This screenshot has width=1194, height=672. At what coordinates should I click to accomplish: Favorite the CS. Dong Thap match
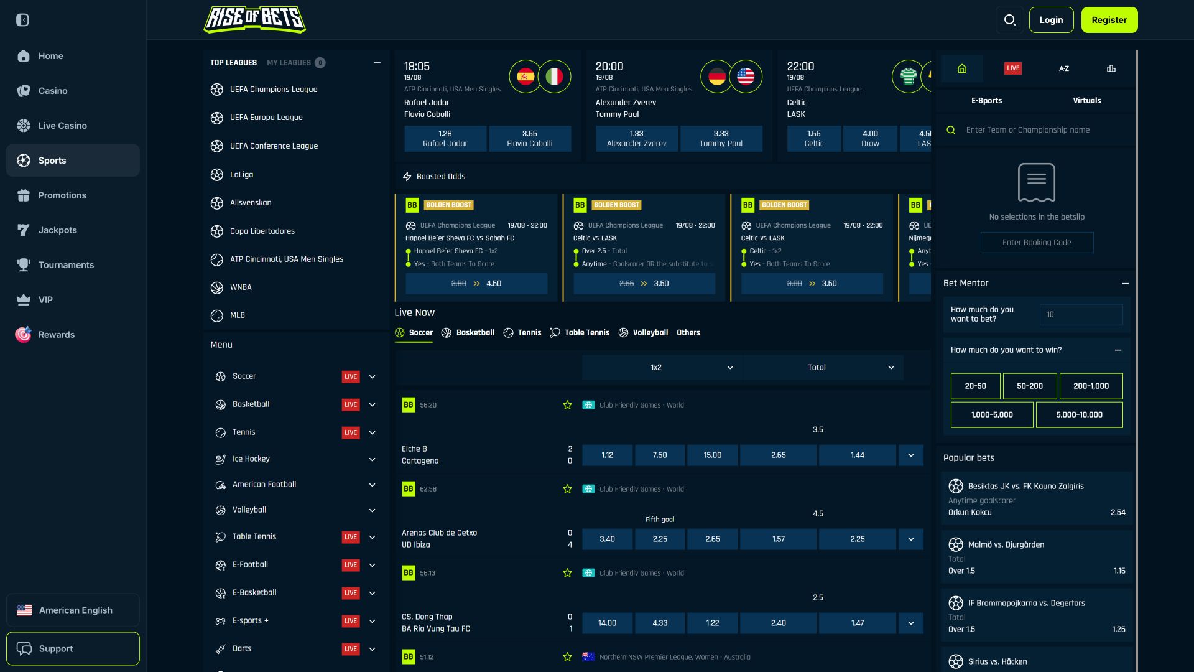(567, 573)
